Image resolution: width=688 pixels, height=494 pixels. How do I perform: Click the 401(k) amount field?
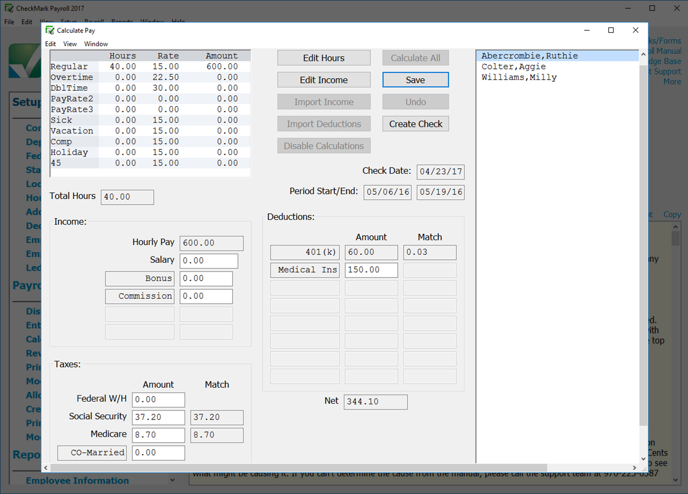pyautogui.click(x=371, y=252)
